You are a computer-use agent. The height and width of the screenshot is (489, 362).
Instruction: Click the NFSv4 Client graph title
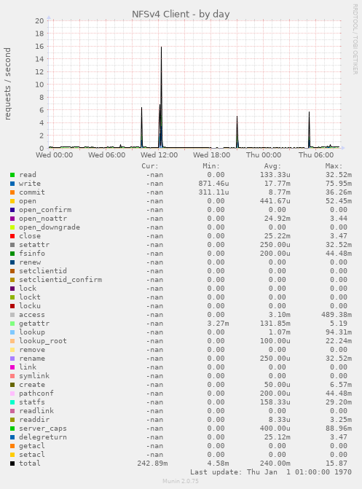click(x=181, y=14)
